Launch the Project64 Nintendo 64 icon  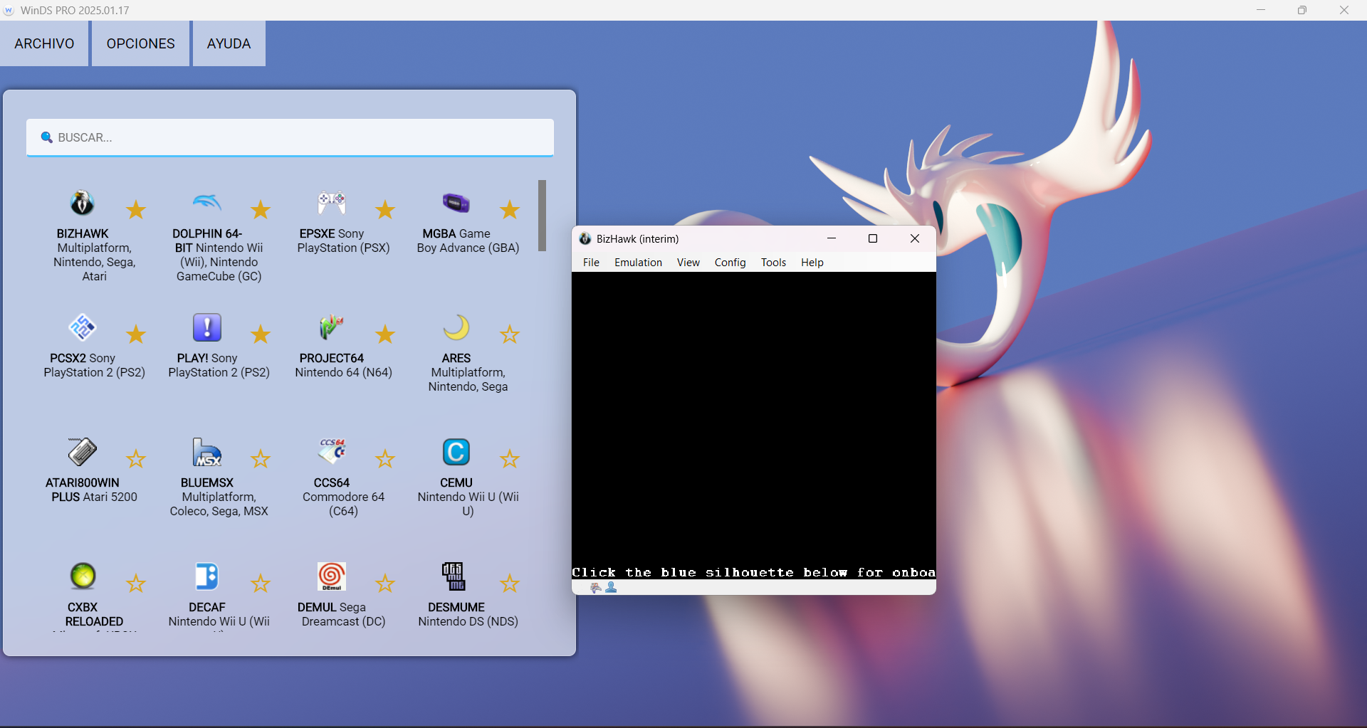[x=332, y=328]
